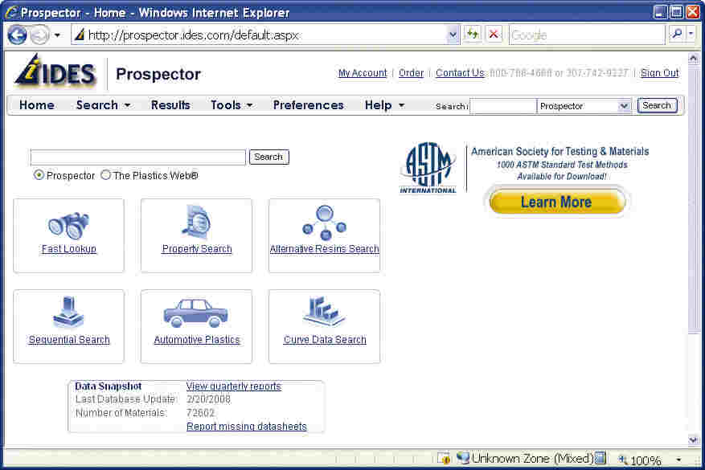Click the yellow Learn More button
The image size is (705, 470).
click(557, 202)
